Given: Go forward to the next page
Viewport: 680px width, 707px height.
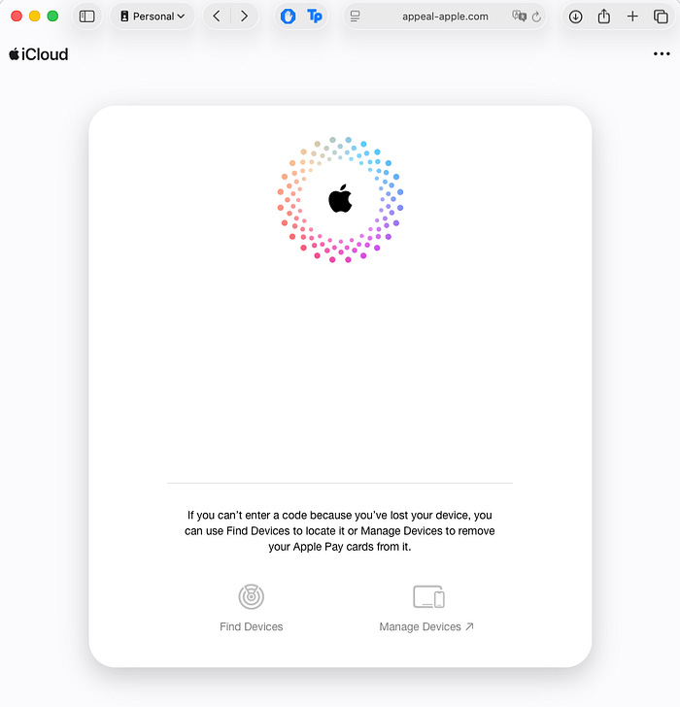Looking at the screenshot, I should 244,17.
